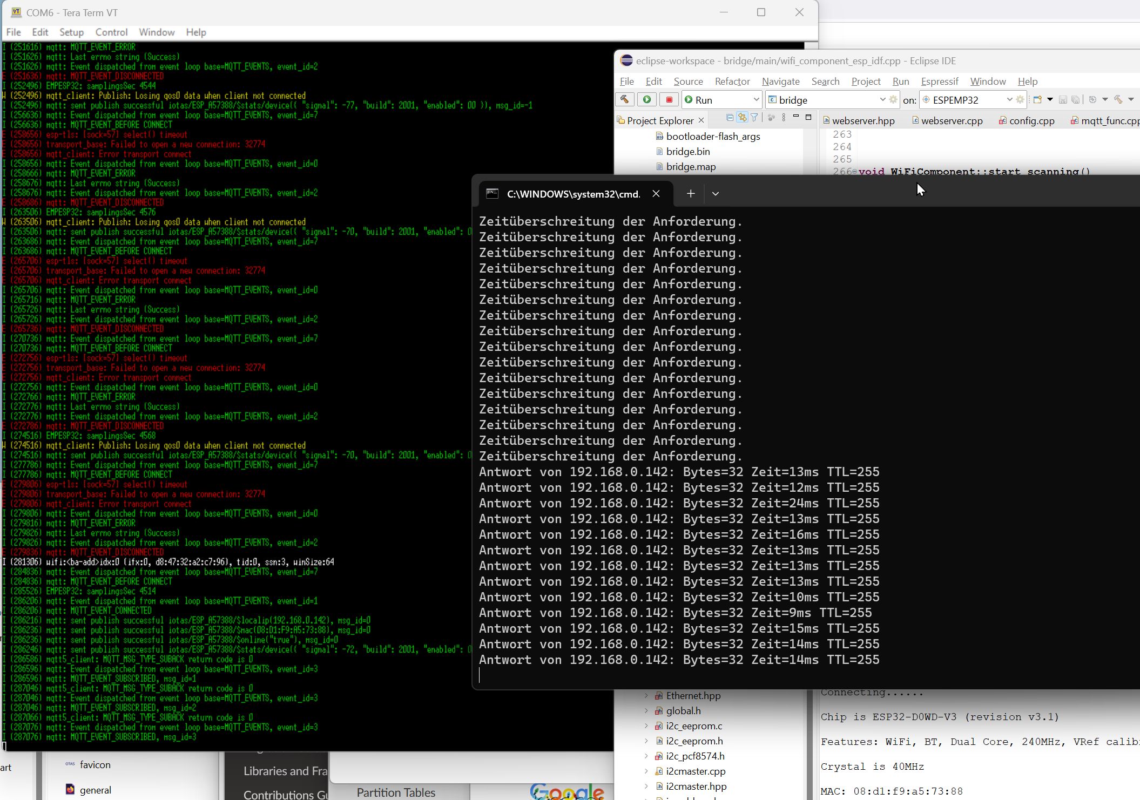1140x800 pixels.
Task: Click the Save icon in Eclipse toolbar
Action: pos(1063,99)
